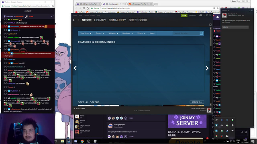257x144 pixels.
Task: Open the View menu in Steam
Action: 80,15
